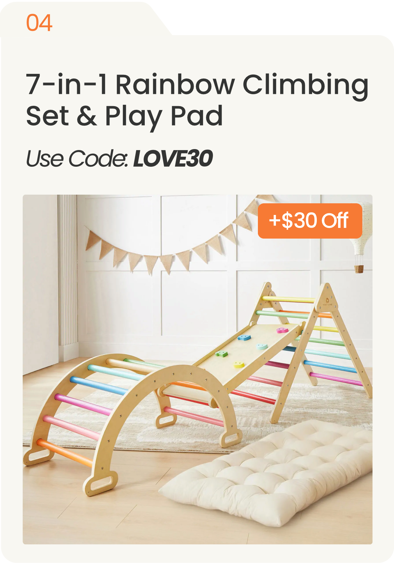
Task: Click the orange 04 number label
Action: (39, 23)
